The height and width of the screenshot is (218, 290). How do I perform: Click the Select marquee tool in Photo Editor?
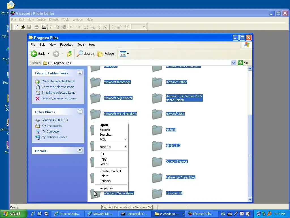click(x=86, y=27)
